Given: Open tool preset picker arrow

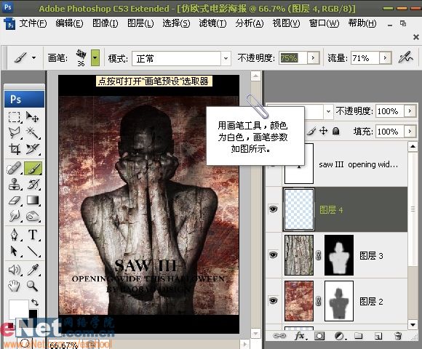Looking at the screenshot, I should 33,57.
